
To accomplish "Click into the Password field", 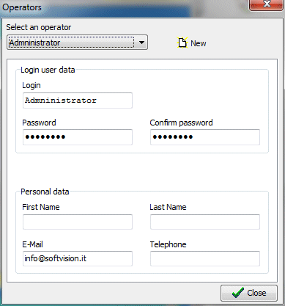I will [x=78, y=137].
